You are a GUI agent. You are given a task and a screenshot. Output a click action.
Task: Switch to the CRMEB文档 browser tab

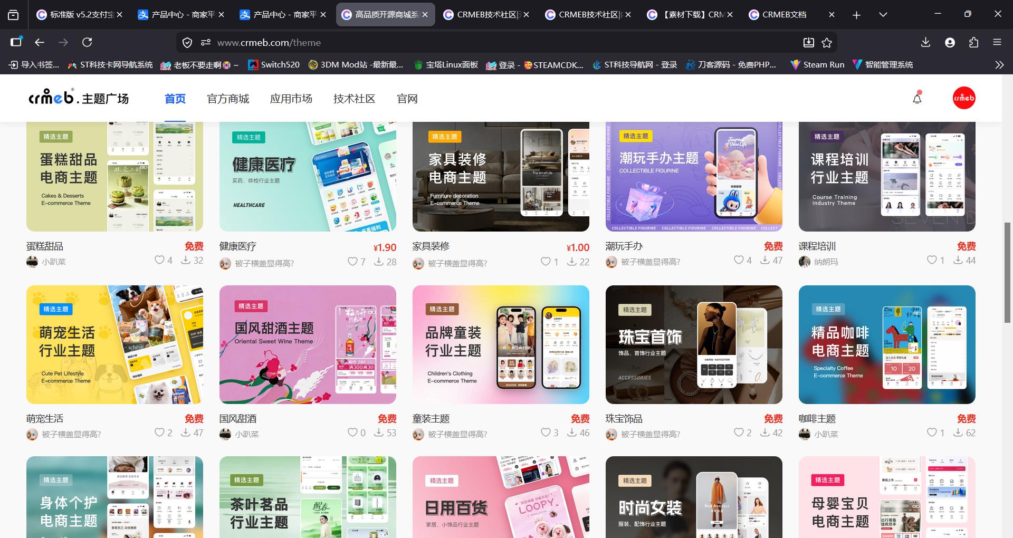click(x=784, y=15)
